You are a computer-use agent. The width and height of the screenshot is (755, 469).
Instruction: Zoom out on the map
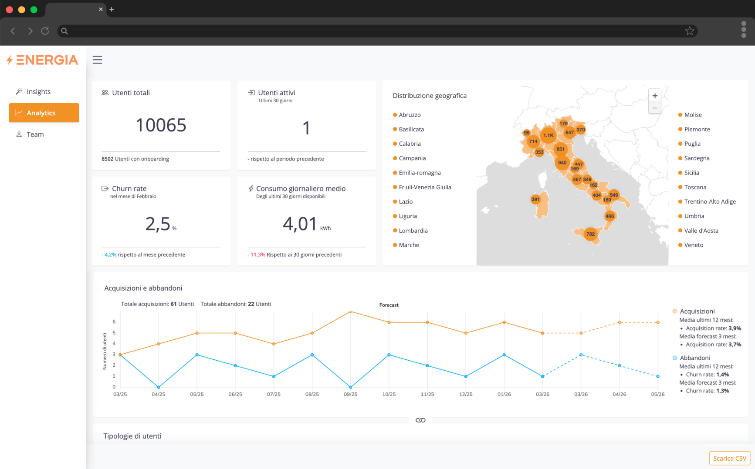tap(654, 108)
